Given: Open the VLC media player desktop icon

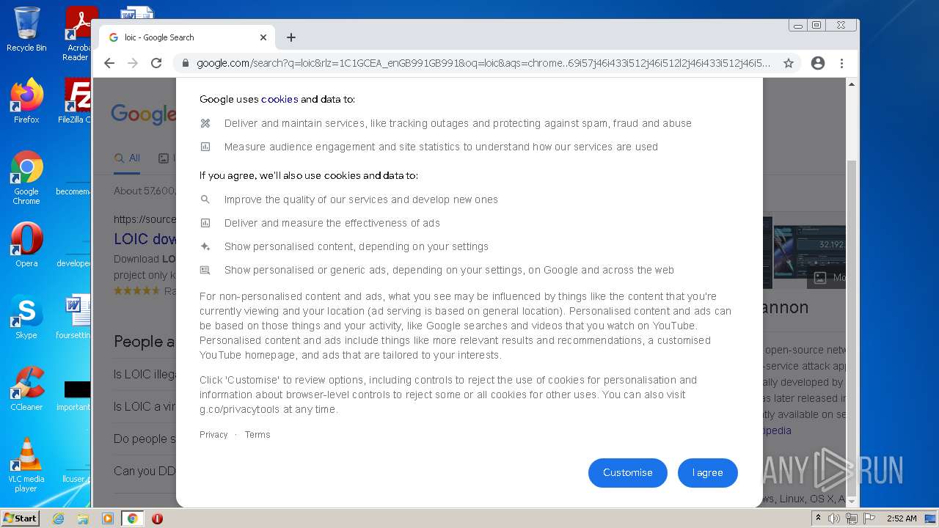Looking at the screenshot, I should tap(26, 465).
